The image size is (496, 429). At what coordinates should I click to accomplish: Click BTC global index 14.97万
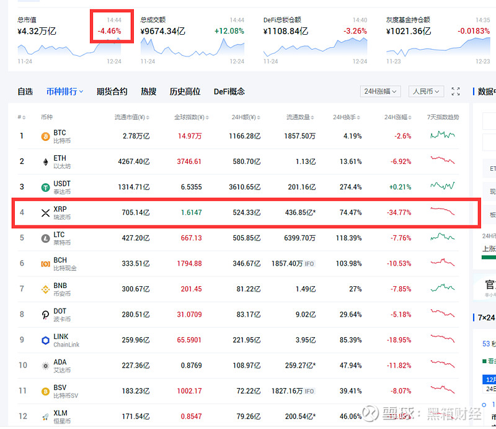(x=190, y=136)
